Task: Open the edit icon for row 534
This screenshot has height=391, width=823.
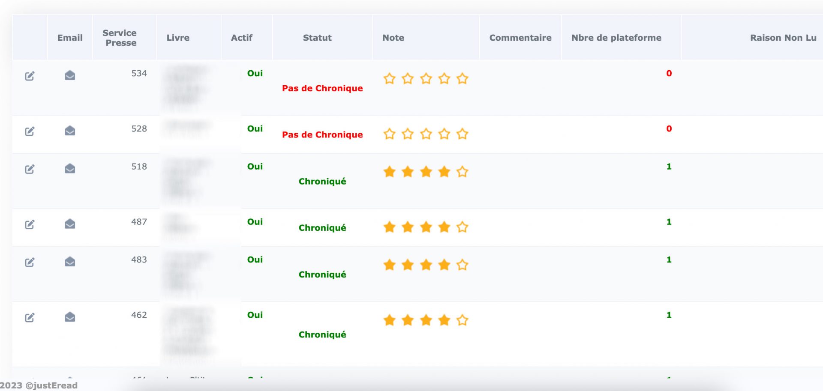Action: (x=30, y=76)
